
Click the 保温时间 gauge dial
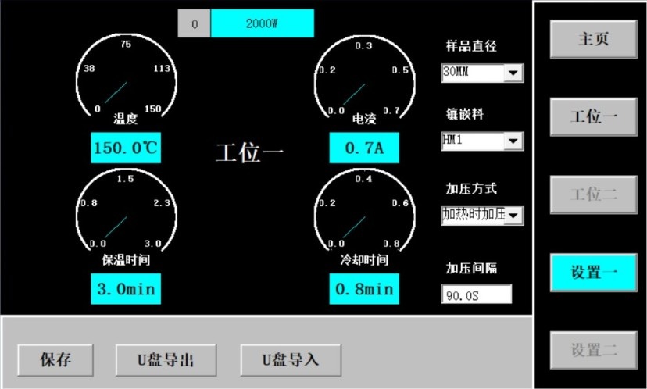coord(125,212)
